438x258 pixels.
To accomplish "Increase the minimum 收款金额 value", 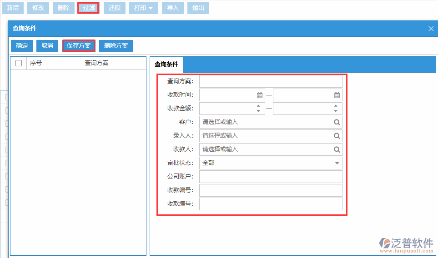I will 258,106.
